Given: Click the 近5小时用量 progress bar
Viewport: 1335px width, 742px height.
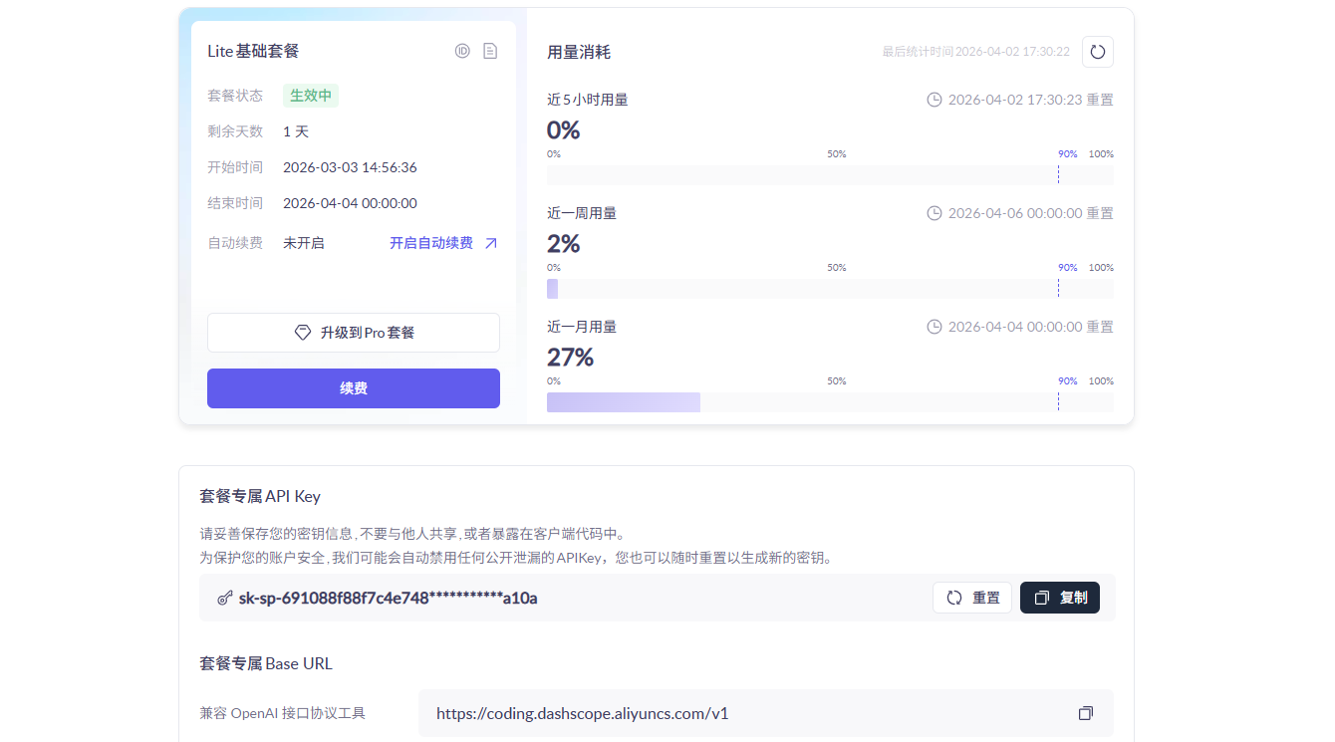Looking at the screenshot, I should [829, 175].
